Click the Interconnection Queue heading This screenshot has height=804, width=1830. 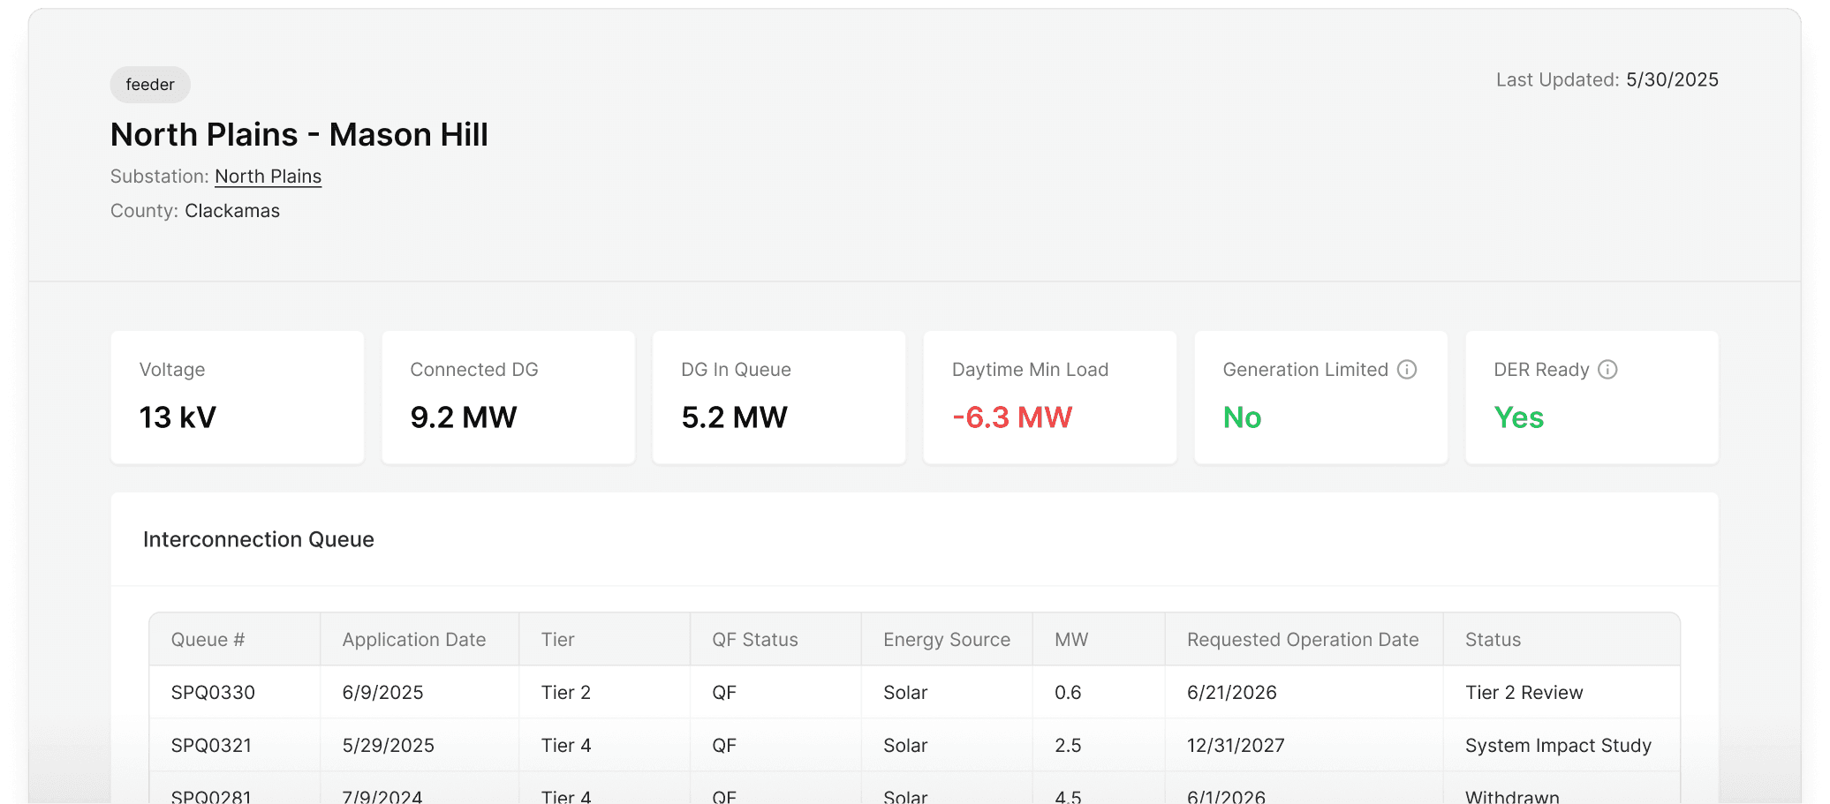pos(258,539)
